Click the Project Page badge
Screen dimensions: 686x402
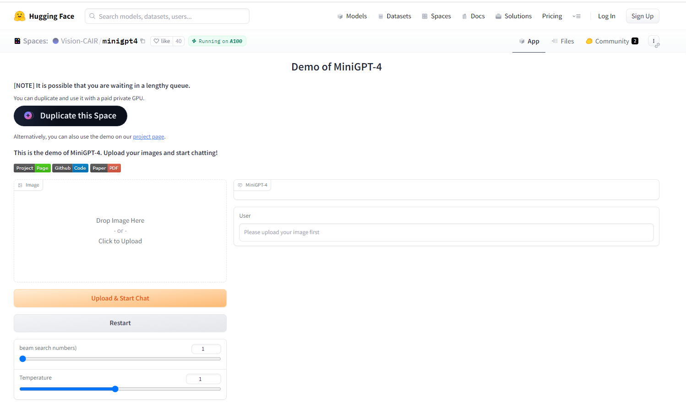pos(32,168)
